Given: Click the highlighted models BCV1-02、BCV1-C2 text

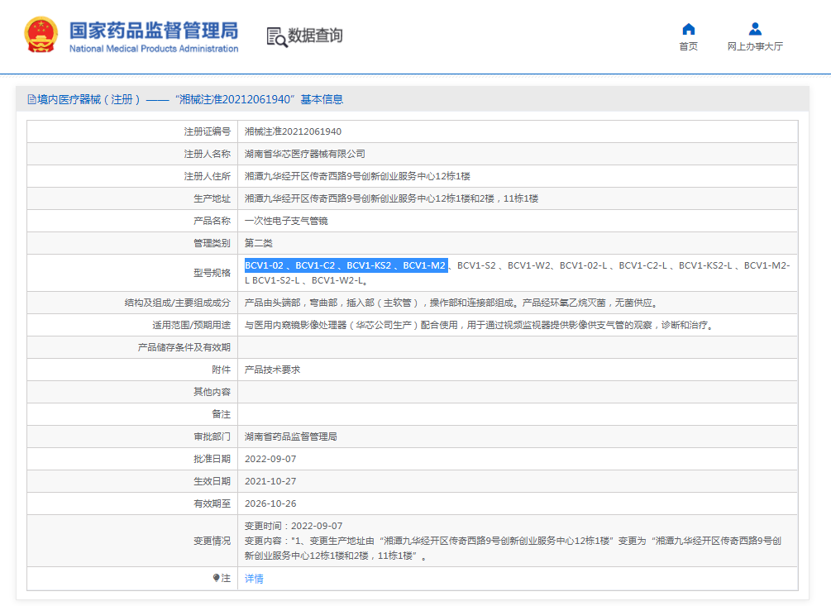Looking at the screenshot, I should point(346,265).
